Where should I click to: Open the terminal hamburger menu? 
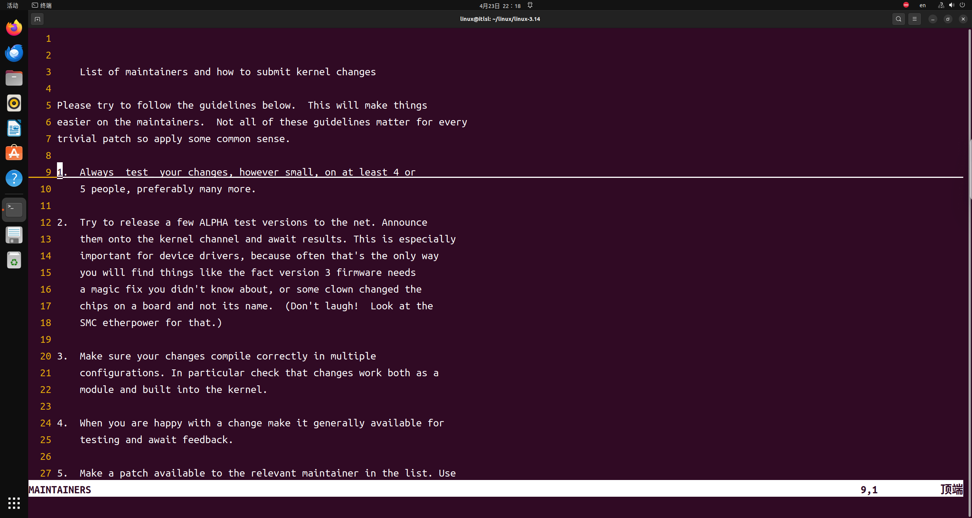(914, 19)
